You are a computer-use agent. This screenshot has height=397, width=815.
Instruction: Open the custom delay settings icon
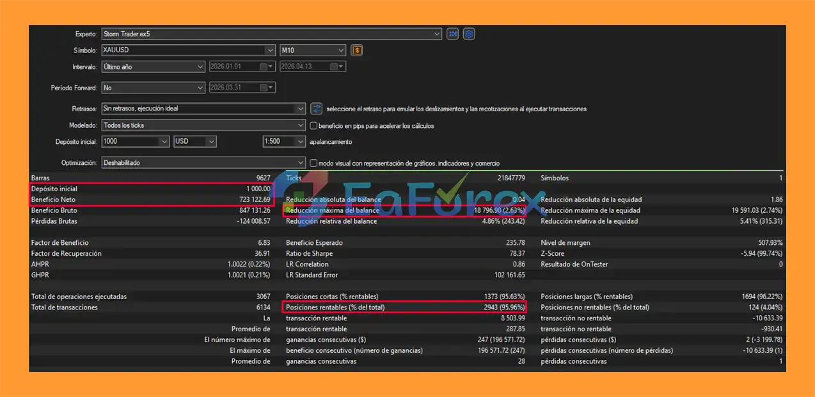point(316,109)
